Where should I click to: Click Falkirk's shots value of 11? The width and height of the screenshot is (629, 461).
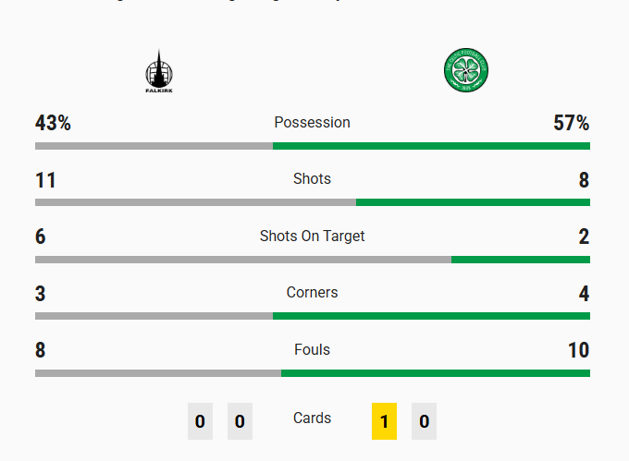tap(45, 181)
